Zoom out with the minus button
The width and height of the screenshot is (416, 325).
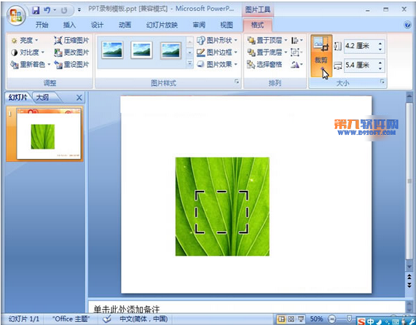332,319
